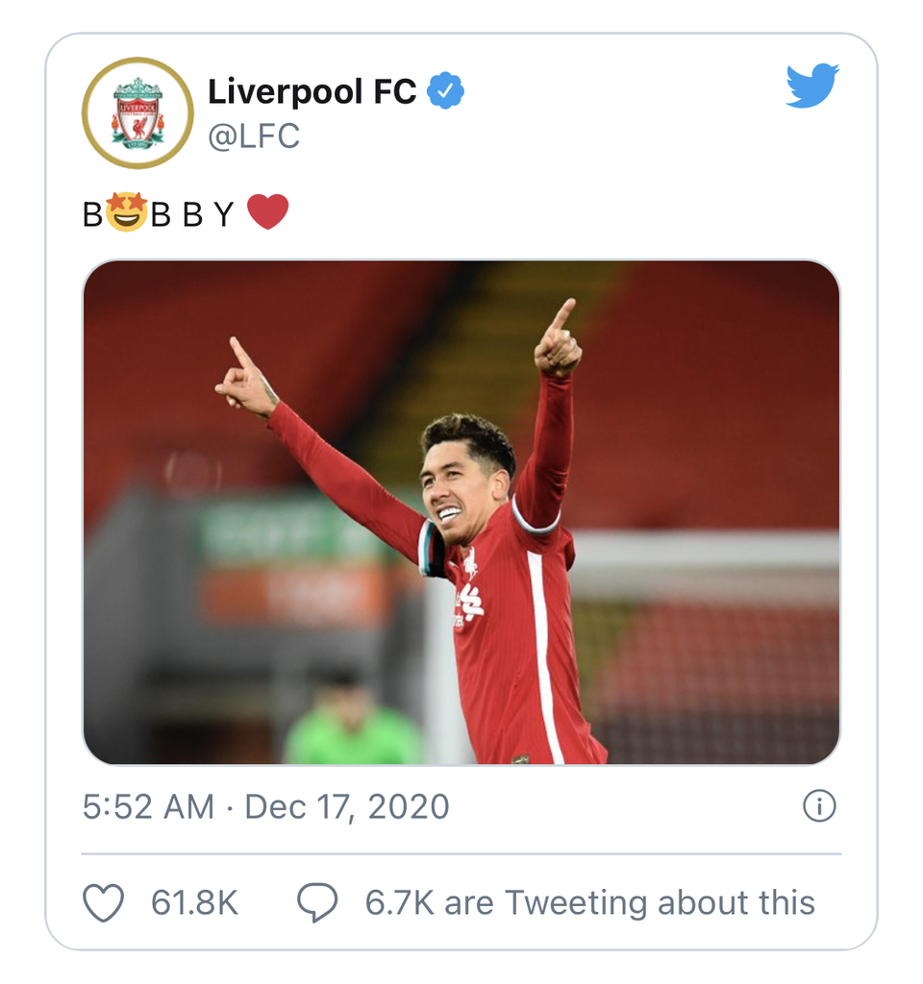
Task: Click the reply speech bubble icon
Action: tap(317, 902)
